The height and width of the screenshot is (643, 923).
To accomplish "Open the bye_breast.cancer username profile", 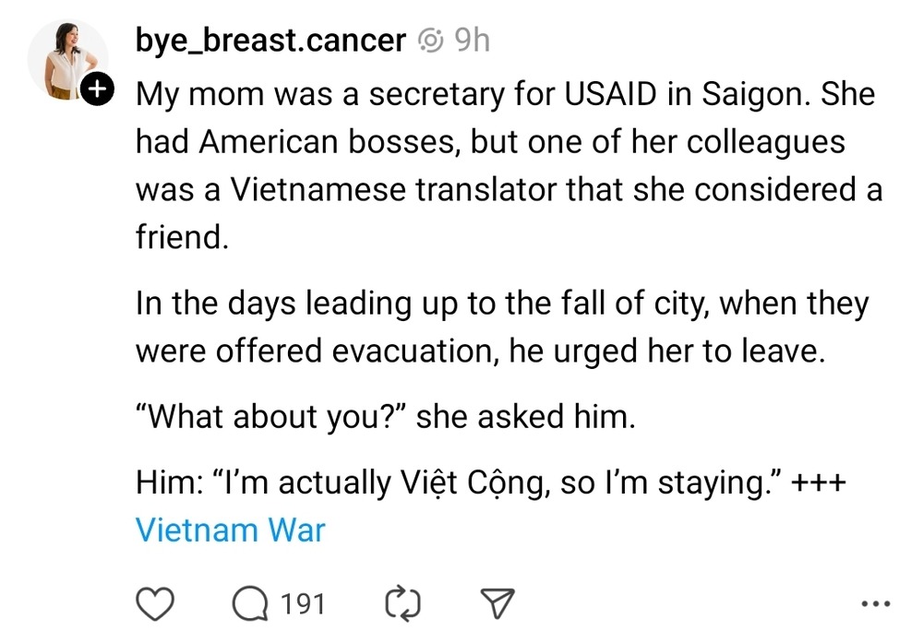I will 270,42.
